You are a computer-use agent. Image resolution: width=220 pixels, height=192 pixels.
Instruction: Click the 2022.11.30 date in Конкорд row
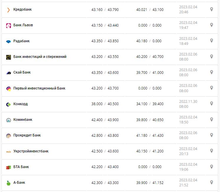(188, 101)
